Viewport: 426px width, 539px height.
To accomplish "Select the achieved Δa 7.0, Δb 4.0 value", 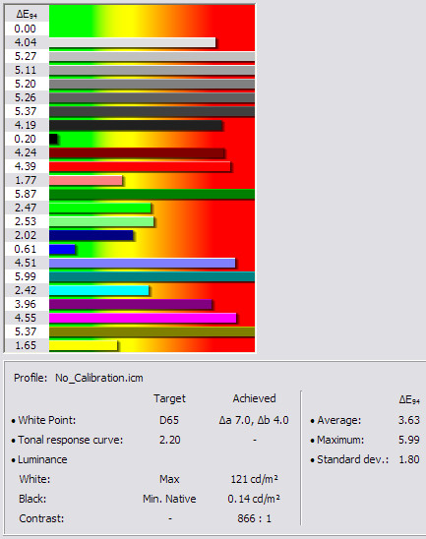I will click(x=254, y=420).
